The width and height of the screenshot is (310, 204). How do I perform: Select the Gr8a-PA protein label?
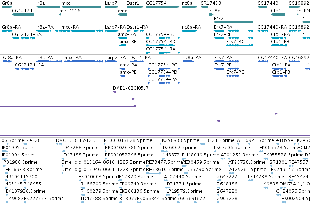pyautogui.click(x=12, y=58)
